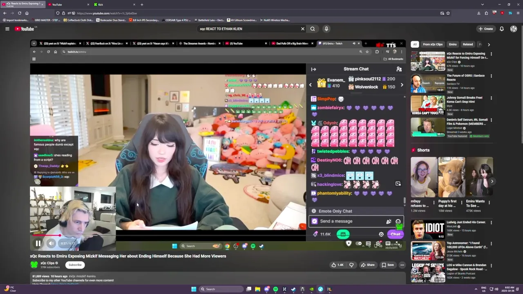Select the Related filter chip
523x294 pixels.
pyautogui.click(x=468, y=44)
